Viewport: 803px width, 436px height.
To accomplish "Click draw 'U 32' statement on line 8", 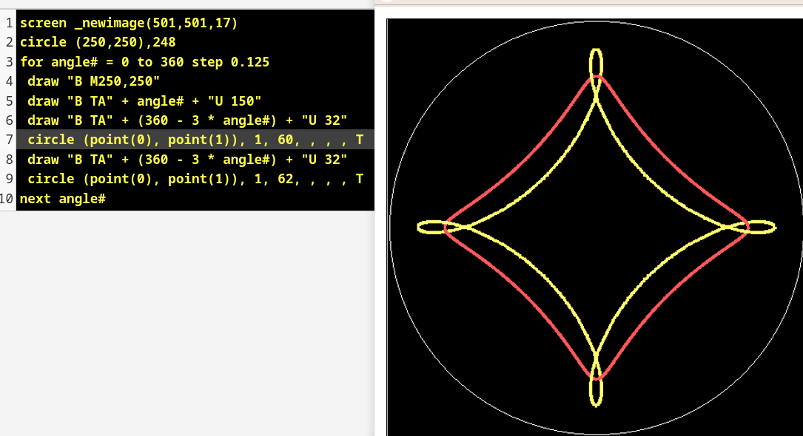I will tap(187, 160).
